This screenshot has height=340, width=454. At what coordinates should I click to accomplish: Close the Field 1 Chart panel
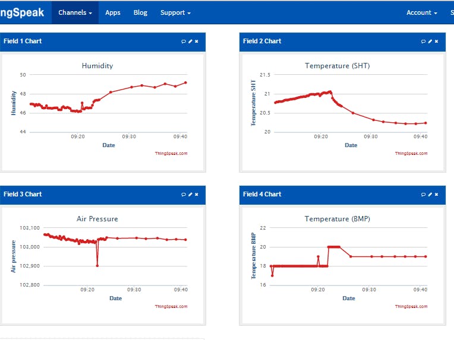tap(197, 42)
